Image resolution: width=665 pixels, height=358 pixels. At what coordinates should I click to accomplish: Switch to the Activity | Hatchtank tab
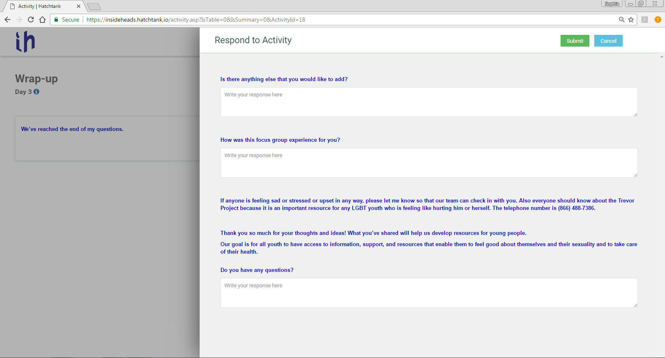(x=42, y=6)
